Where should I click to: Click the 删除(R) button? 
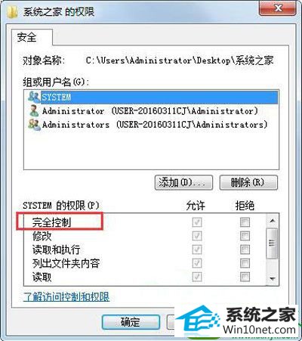pos(248,183)
